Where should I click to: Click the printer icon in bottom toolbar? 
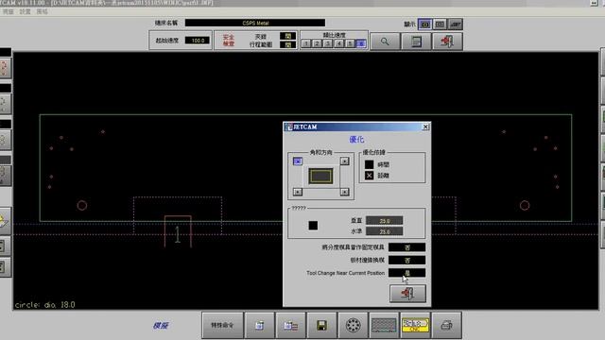(x=446, y=325)
